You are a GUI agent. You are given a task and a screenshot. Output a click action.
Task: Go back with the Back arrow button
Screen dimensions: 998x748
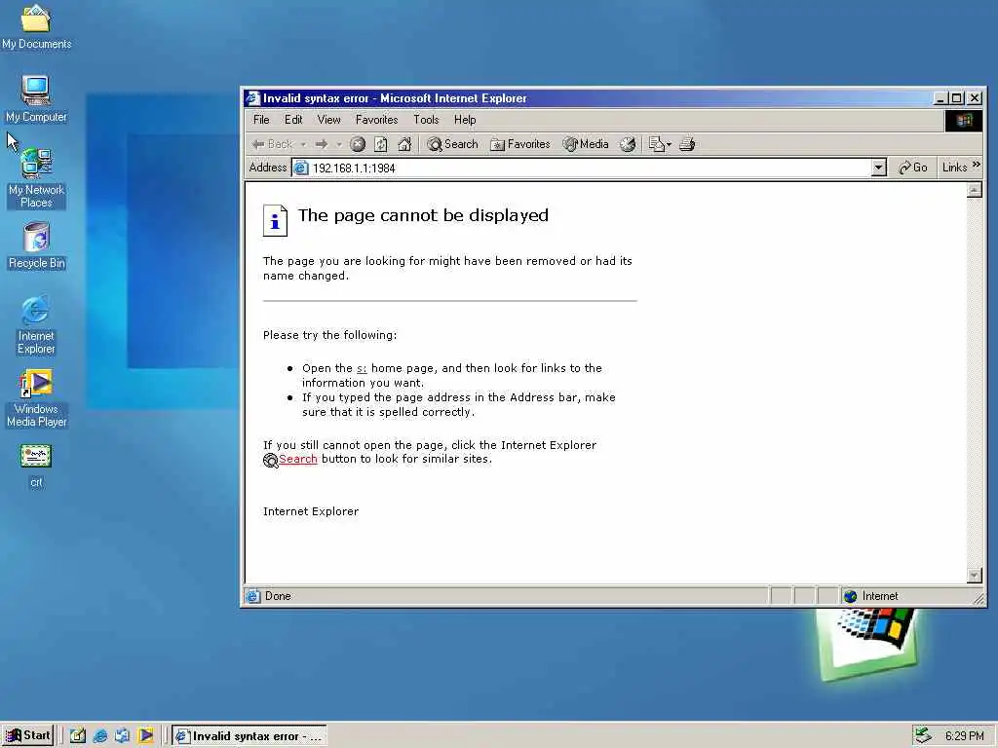[272, 144]
